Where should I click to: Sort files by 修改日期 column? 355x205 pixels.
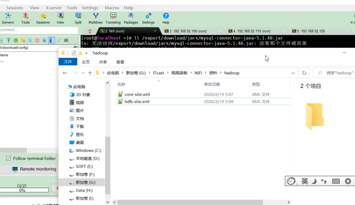coord(212,84)
